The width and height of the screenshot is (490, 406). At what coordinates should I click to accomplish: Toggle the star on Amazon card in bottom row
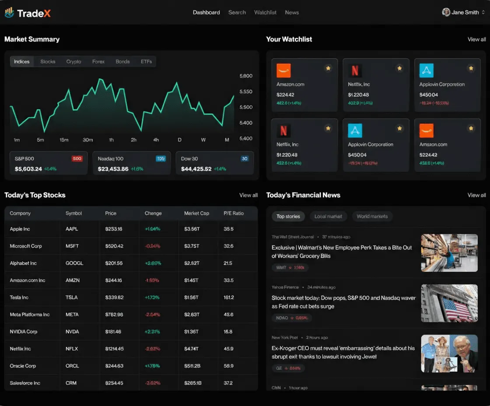pyautogui.click(x=471, y=128)
